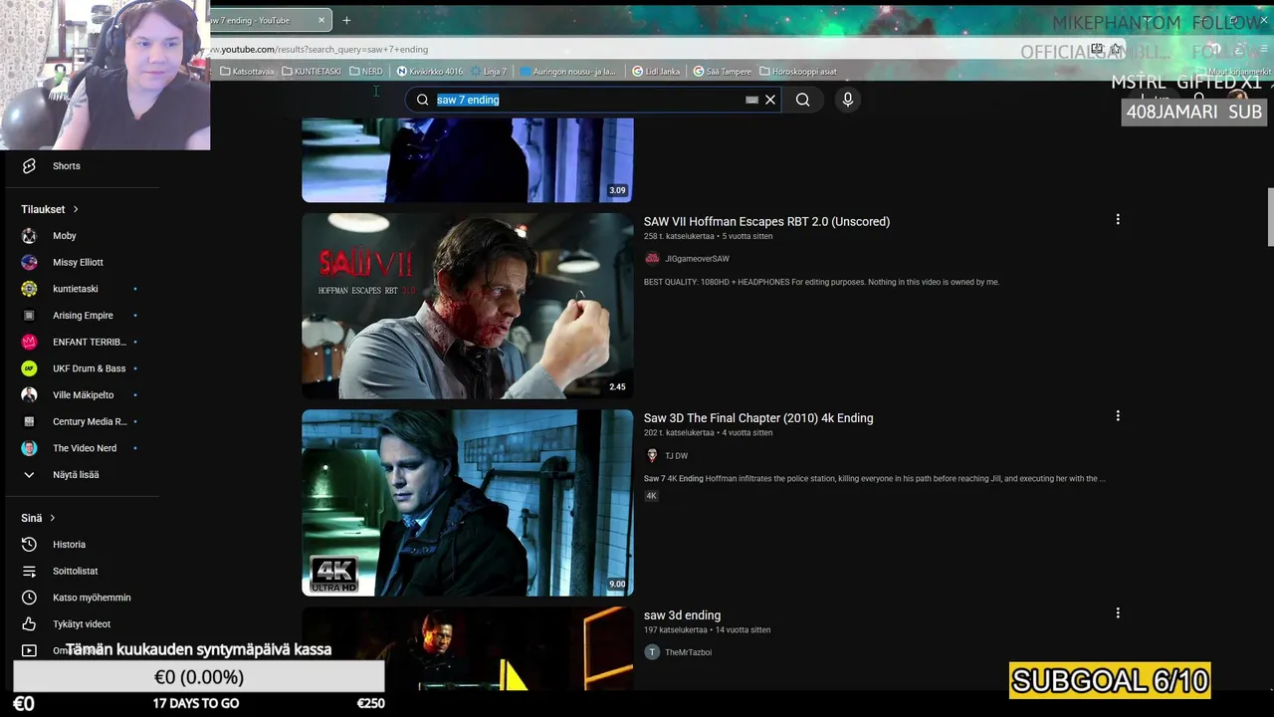
Task: Click the 'BEST QUALITY: 1080HD + HEADPHONES' description
Action: coord(821,282)
